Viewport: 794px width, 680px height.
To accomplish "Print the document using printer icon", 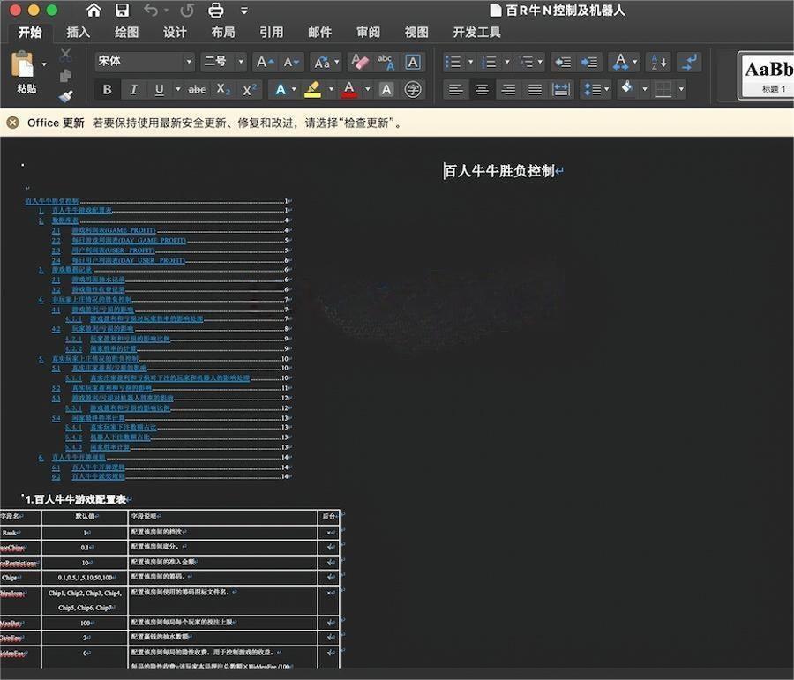I will pos(216,10).
